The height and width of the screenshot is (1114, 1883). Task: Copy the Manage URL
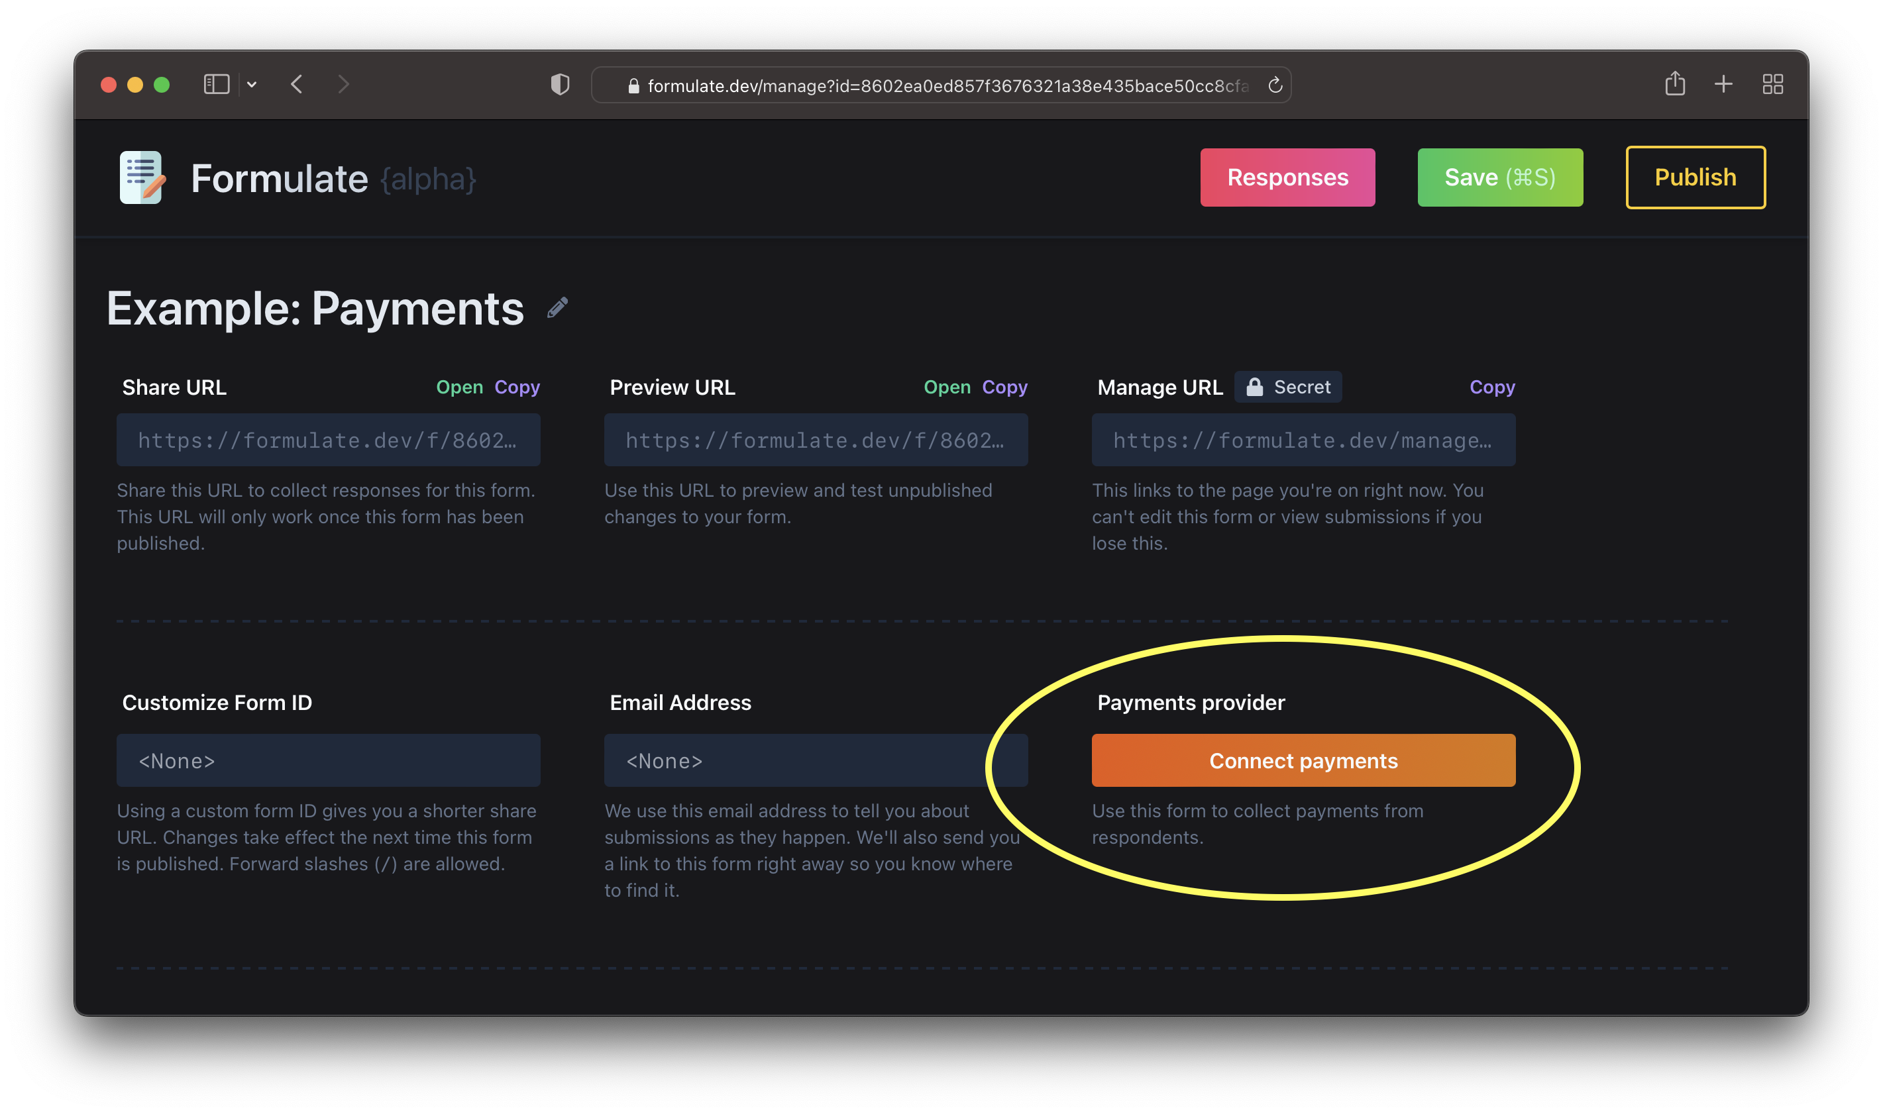point(1492,387)
